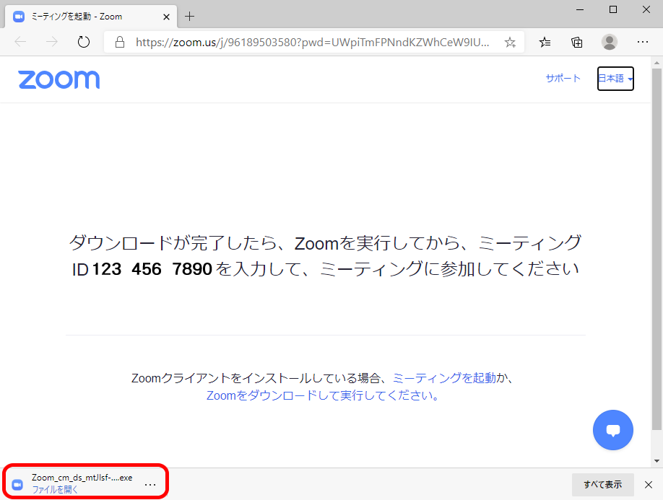Image resolution: width=663 pixels, height=500 pixels.
Task: Click the meeting ID 123 456 7890 text
Action: 152,269
